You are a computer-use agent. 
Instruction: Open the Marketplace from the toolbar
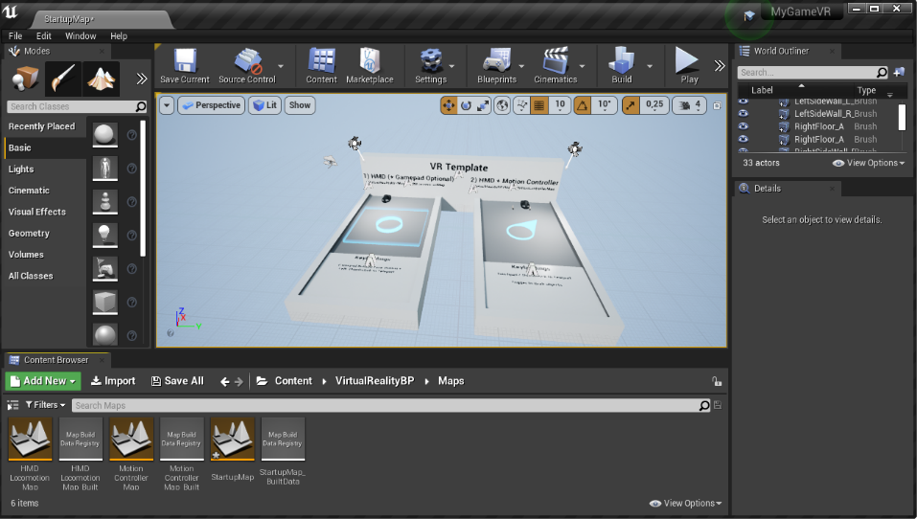tap(369, 66)
